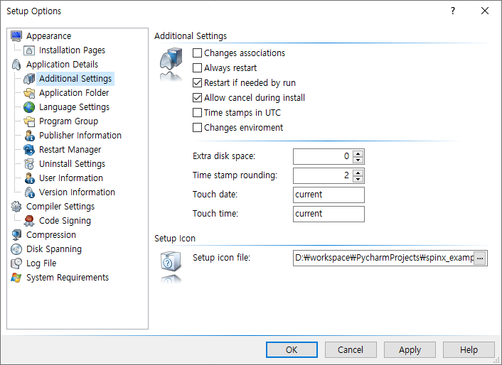Screen dimensions: 502x365
Task: Click the Compiler Settings gear icon
Action: click(x=16, y=207)
